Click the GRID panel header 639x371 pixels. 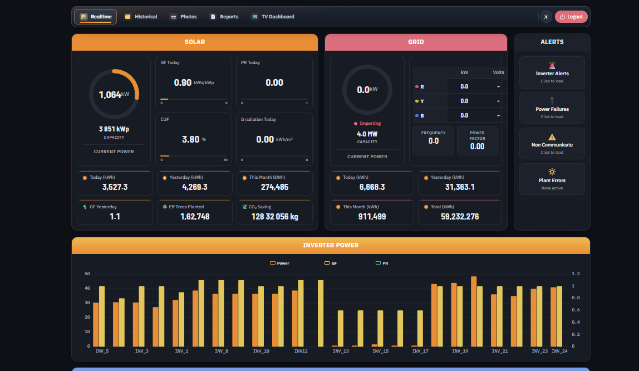[416, 42]
